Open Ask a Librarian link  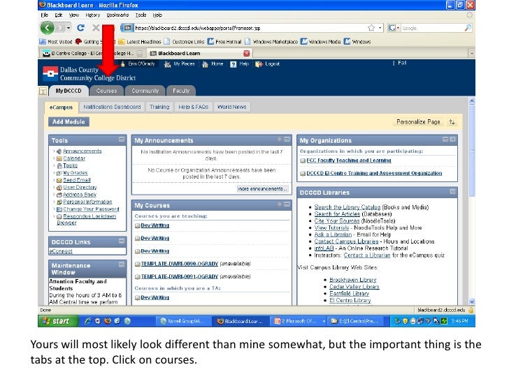click(x=333, y=234)
